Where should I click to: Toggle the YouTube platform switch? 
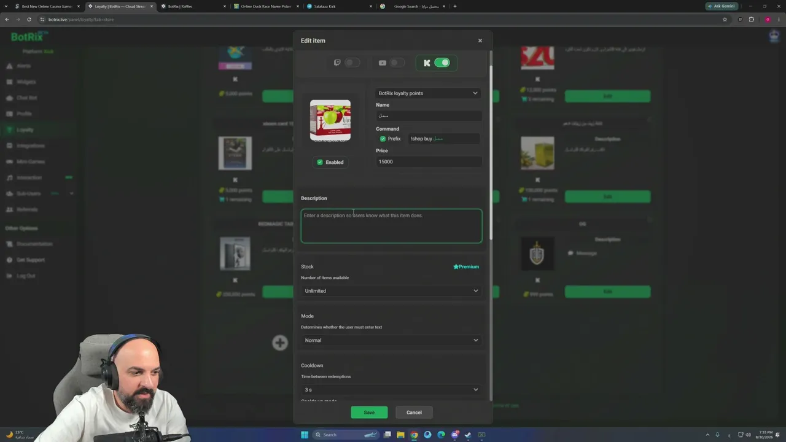pyautogui.click(x=398, y=63)
